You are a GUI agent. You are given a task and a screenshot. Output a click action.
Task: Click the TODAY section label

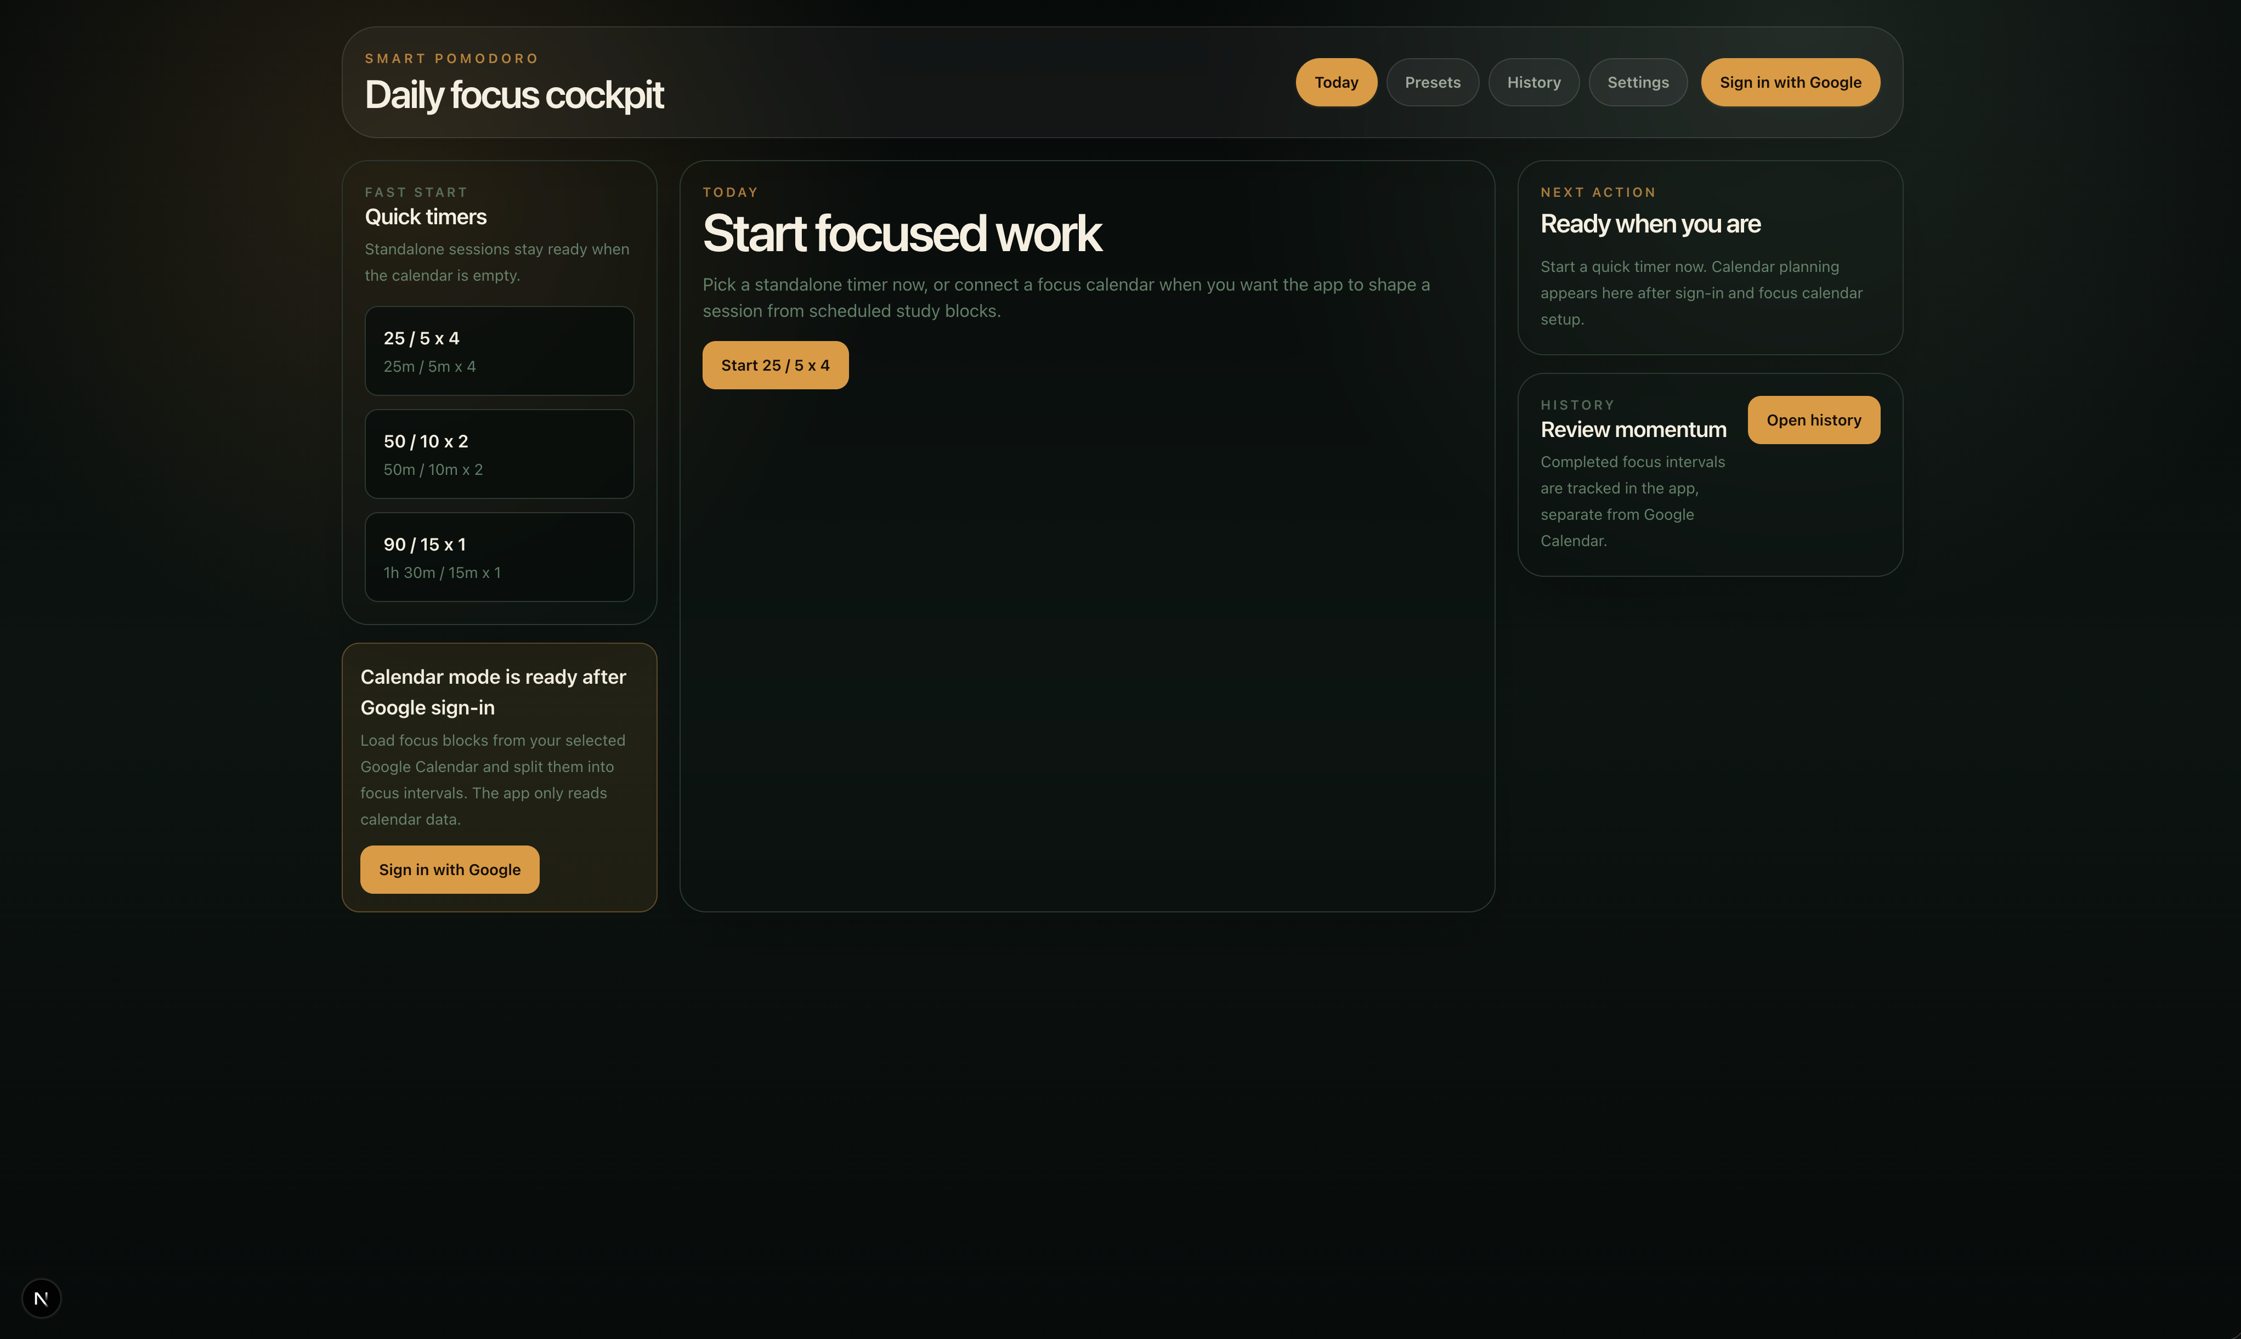[x=730, y=192]
